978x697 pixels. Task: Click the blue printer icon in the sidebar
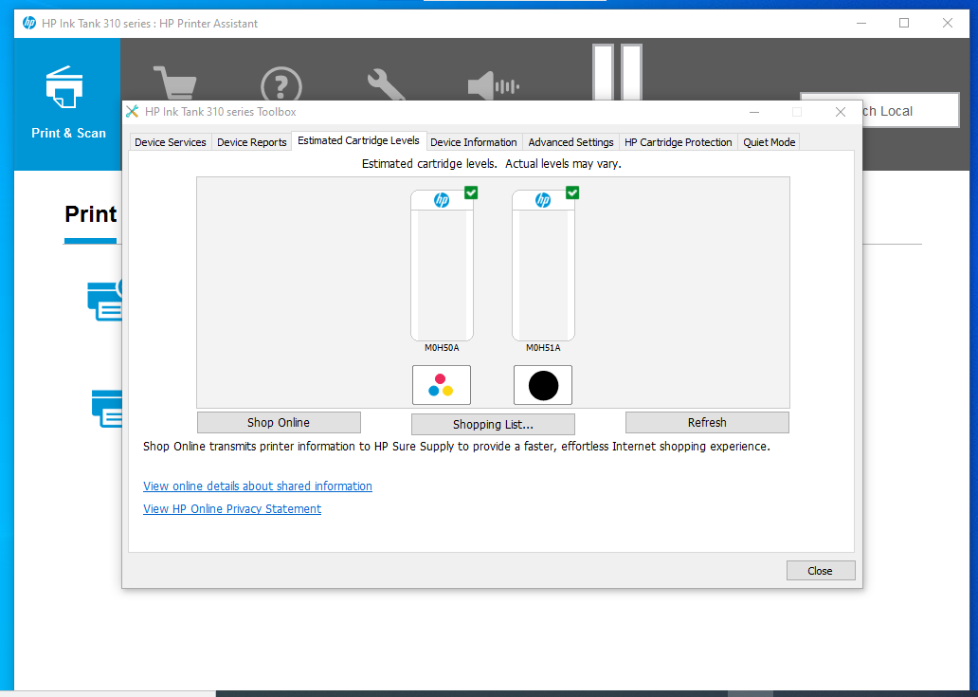click(x=64, y=86)
